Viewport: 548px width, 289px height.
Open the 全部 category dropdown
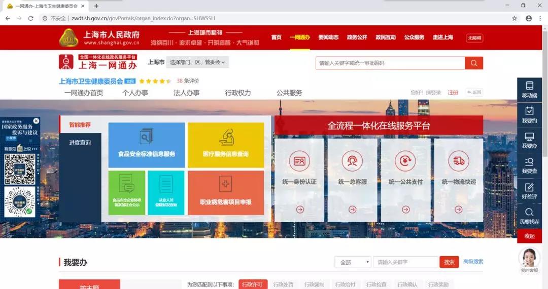(353, 262)
